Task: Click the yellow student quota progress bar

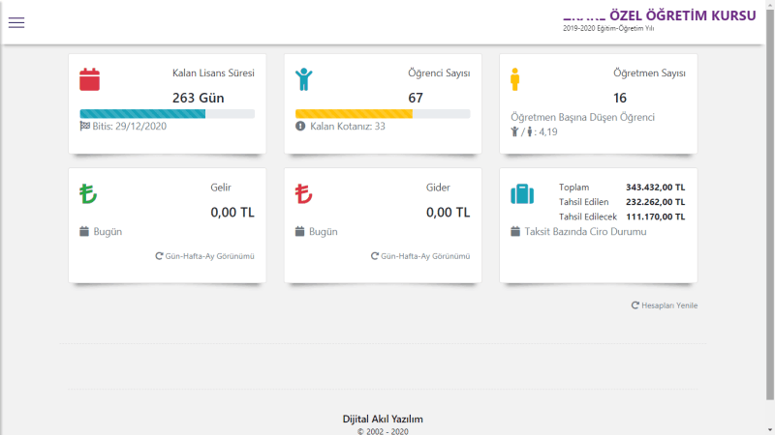Action: [x=383, y=114]
